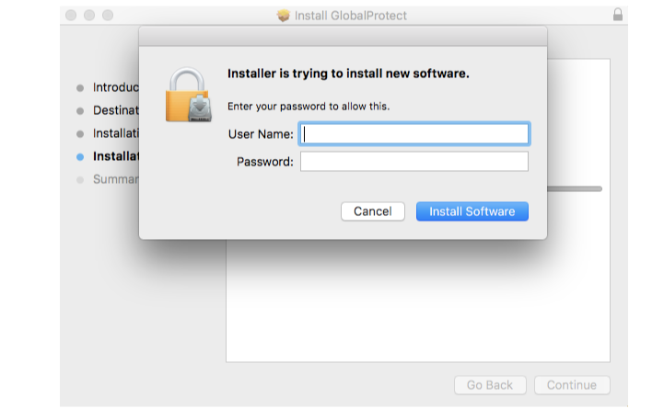664x409 pixels.
Task: Click into the Password field
Action: coord(414,162)
